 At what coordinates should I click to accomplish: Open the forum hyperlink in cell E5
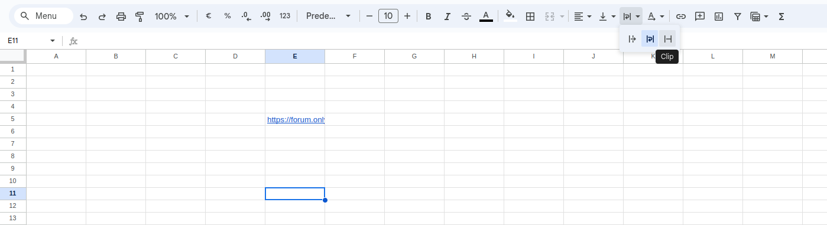[x=296, y=119]
